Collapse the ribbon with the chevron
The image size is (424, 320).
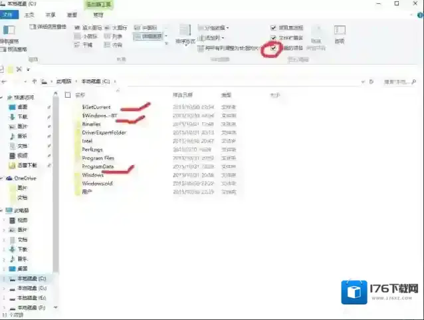(412, 15)
